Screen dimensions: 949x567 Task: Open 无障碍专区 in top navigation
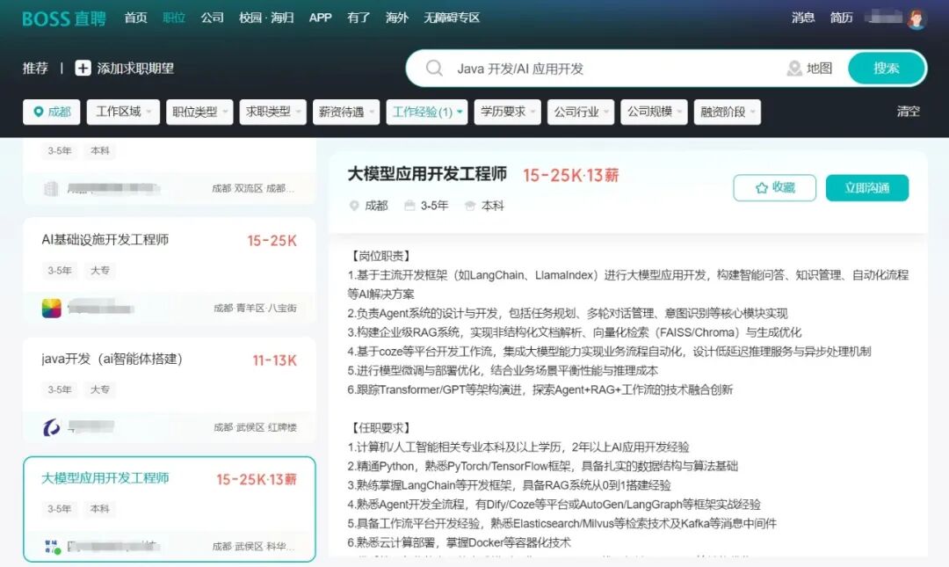452,18
